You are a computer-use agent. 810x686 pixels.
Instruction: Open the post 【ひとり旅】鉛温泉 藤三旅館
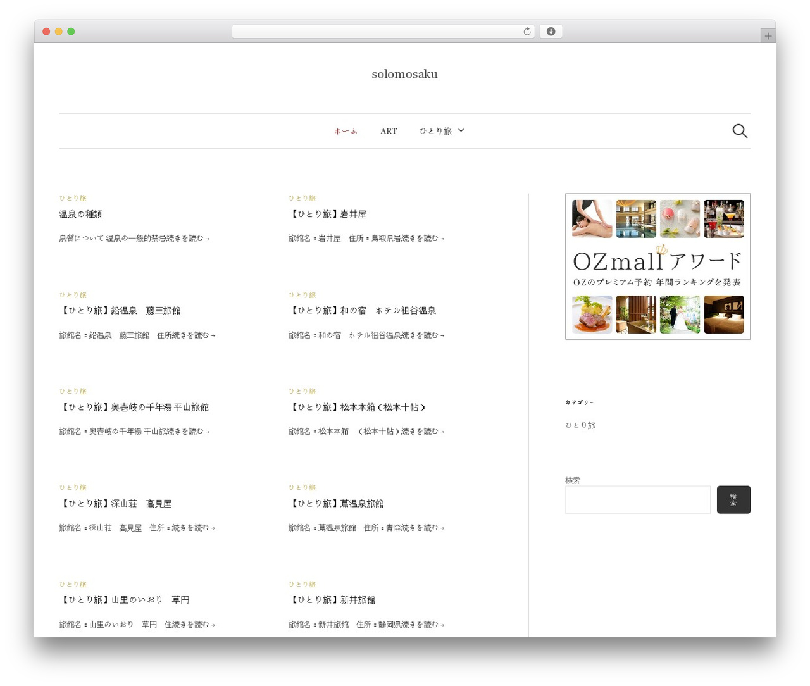click(x=120, y=311)
